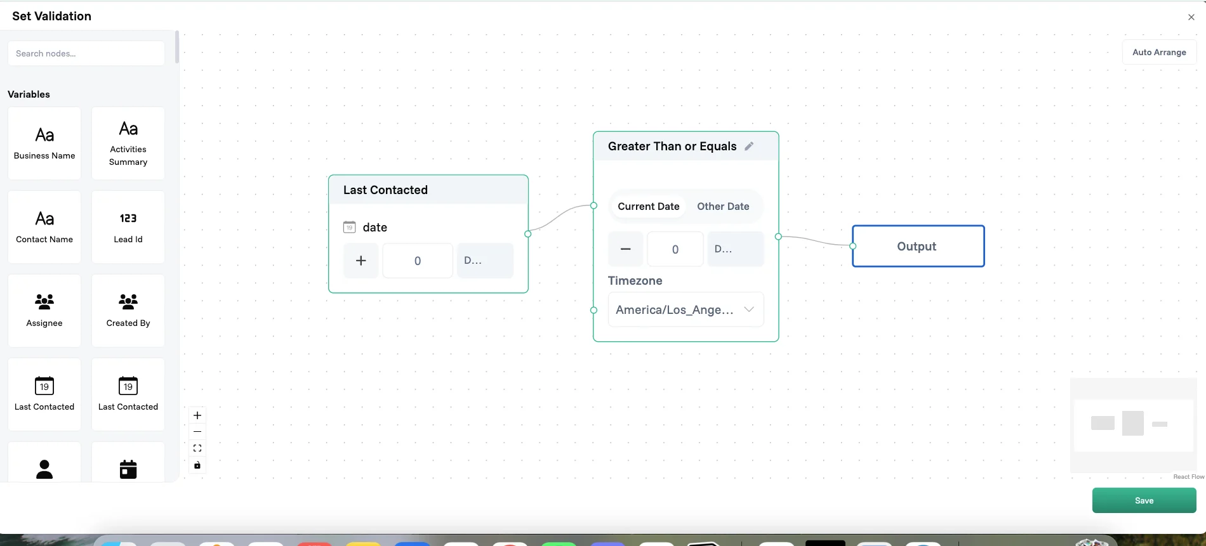
Task: Select the Lead Id number variable
Action: [128, 227]
